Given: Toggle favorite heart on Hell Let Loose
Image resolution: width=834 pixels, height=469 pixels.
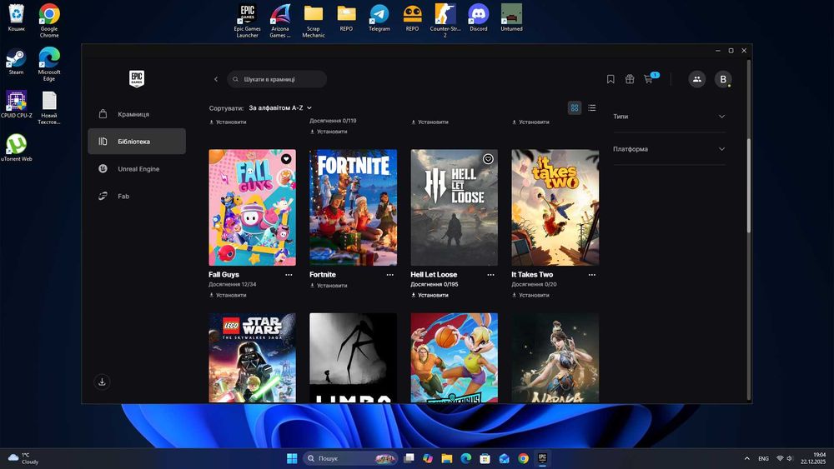Looking at the screenshot, I should point(488,159).
